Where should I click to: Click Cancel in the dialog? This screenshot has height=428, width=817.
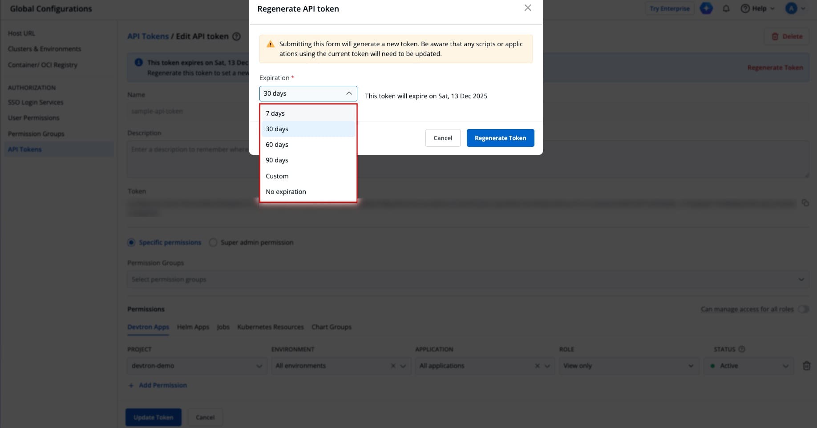(x=442, y=138)
